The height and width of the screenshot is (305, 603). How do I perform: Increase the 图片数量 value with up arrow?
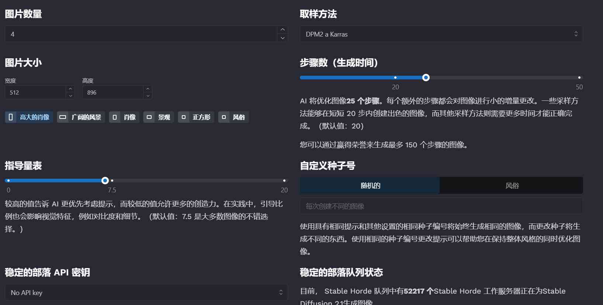pos(283,30)
